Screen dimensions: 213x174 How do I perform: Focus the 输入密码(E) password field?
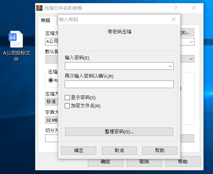tap(119, 66)
